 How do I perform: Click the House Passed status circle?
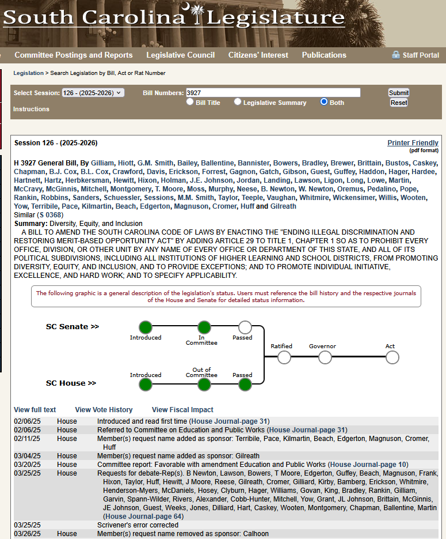click(245, 385)
